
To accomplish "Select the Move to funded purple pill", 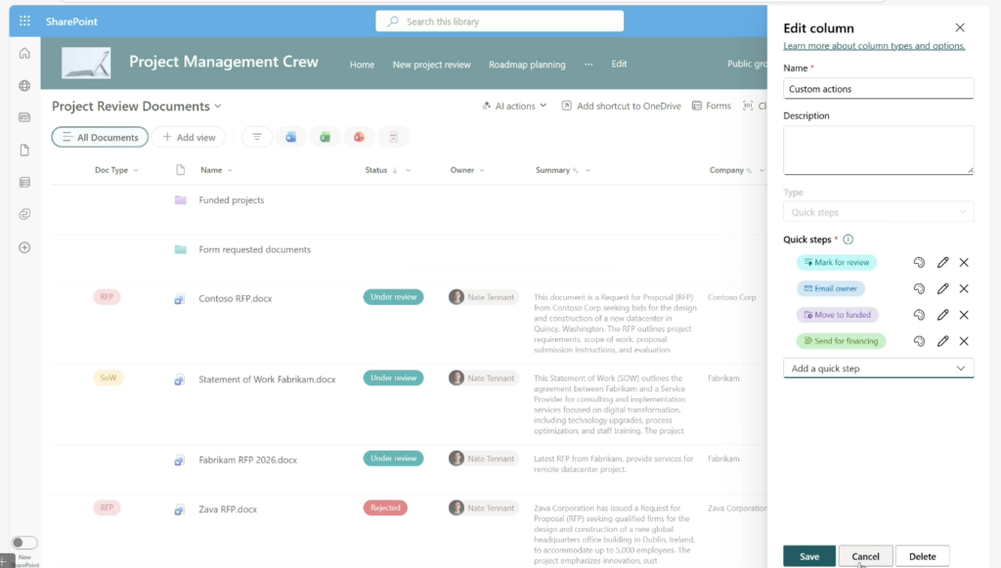I will click(x=837, y=315).
